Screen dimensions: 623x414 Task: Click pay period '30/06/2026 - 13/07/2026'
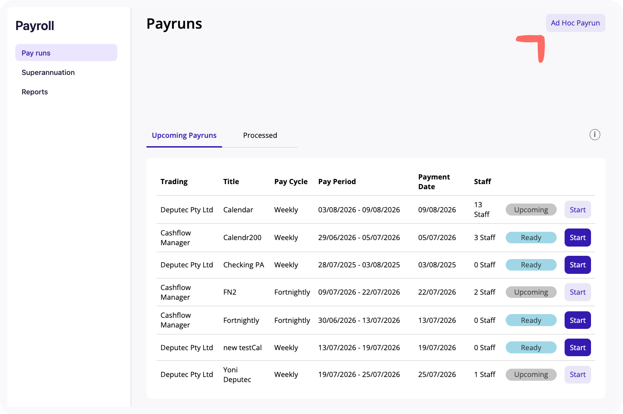click(x=359, y=320)
